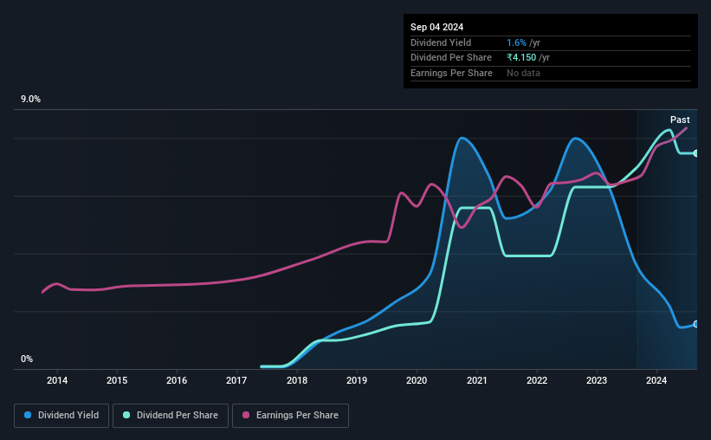The width and height of the screenshot is (711, 440).
Task: Select the teal endpoint marker of Dividend Per Share line
Action: point(695,153)
